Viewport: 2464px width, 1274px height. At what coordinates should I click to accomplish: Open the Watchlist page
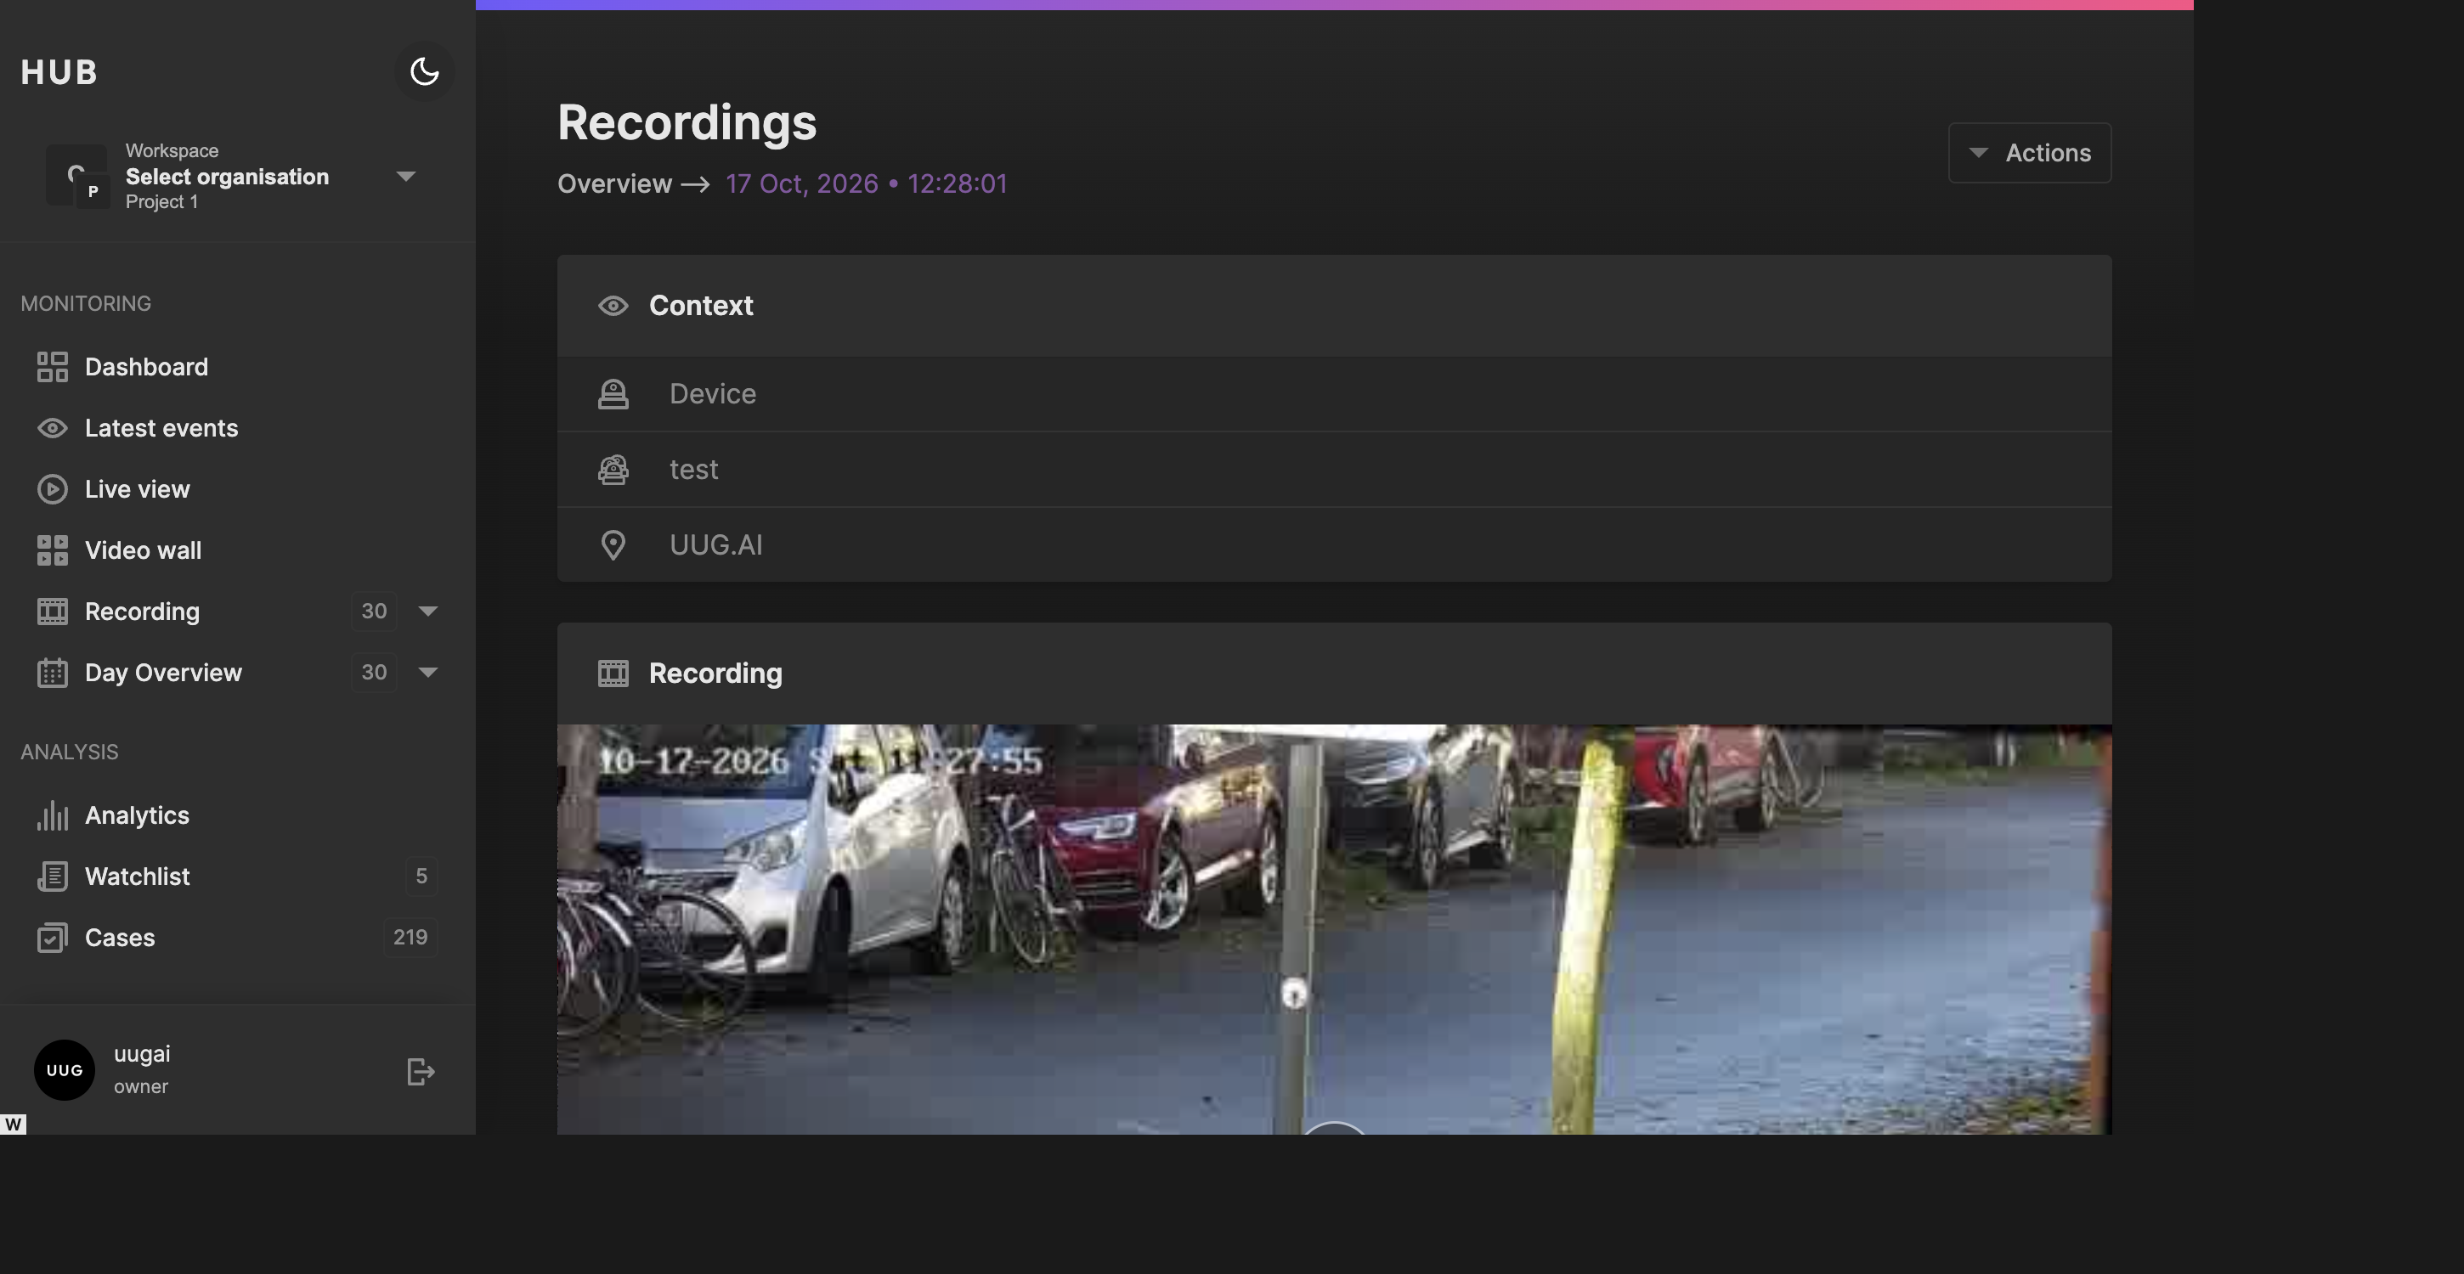138,877
